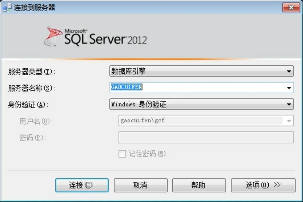Screen dimensions: 303x202
Task: Close the 连接到服务器 dialog with the X button
Action: [x=291, y=7]
